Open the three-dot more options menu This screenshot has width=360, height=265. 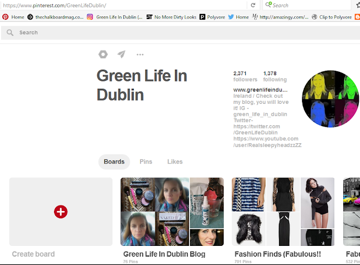pos(140,54)
